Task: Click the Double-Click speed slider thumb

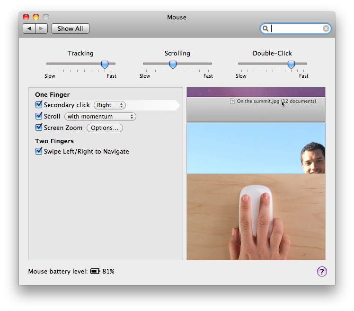Action: click(291, 64)
